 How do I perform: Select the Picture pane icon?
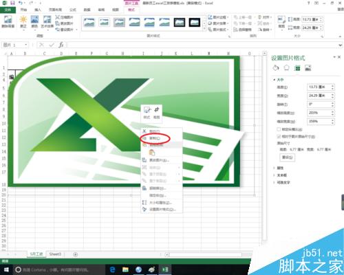coord(308,68)
